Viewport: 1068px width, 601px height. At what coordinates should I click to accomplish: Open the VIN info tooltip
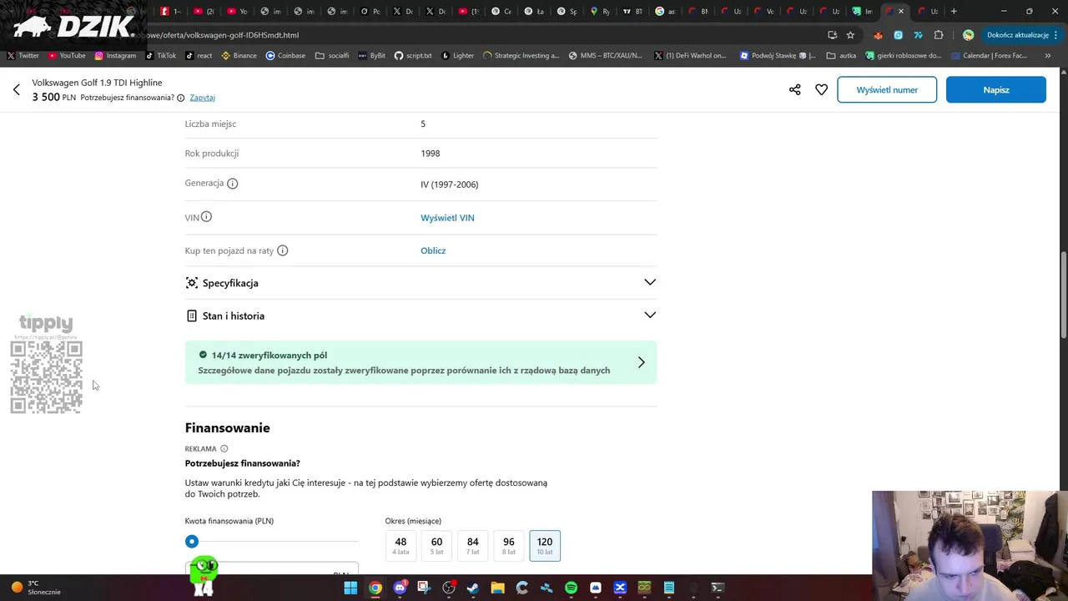(206, 217)
